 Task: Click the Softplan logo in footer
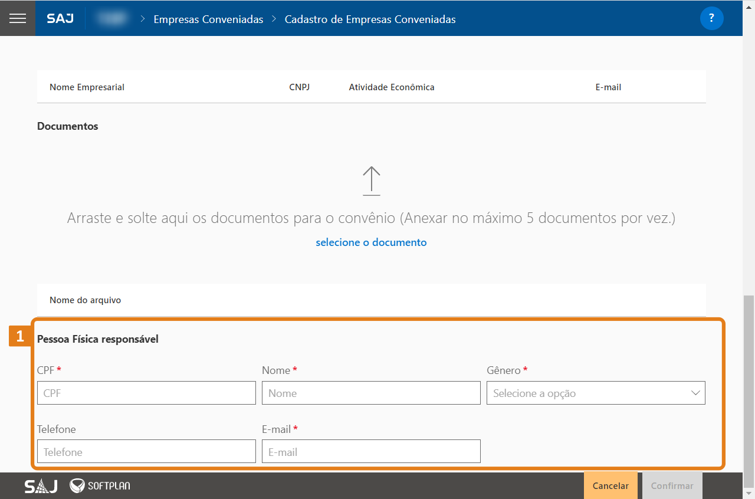coord(100,485)
